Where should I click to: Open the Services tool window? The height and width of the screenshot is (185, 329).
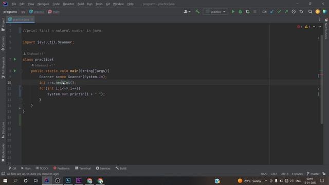pyautogui.click(x=103, y=168)
